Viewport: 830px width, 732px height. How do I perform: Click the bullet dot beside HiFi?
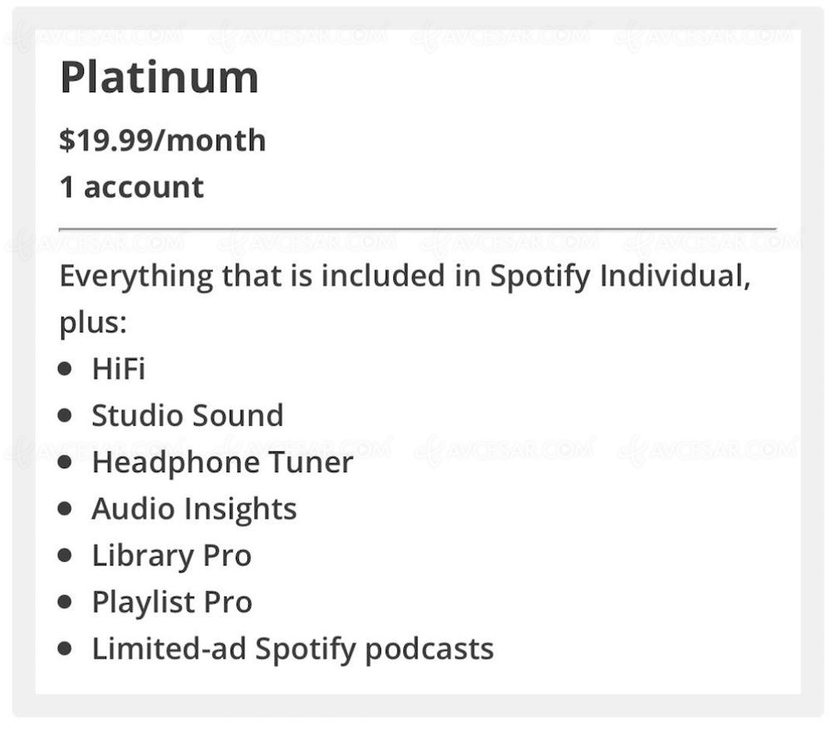point(66,368)
